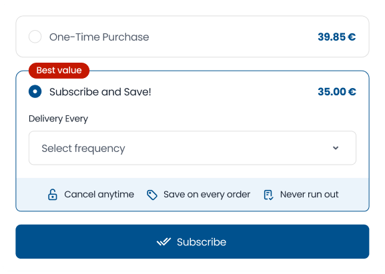The image size is (385, 274).
Task: Click the One-Time Purchase label
Action: [x=99, y=37]
